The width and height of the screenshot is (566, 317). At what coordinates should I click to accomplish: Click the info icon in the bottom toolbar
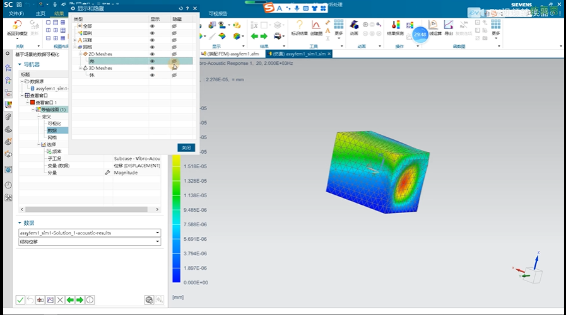point(90,300)
